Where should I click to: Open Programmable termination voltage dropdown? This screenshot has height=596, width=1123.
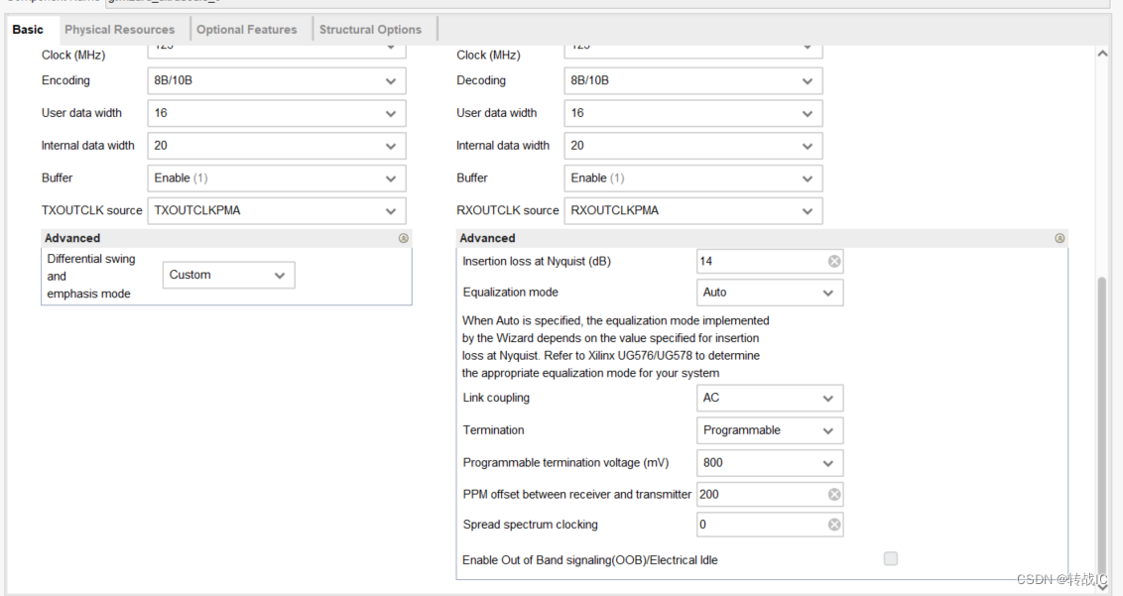[769, 463]
